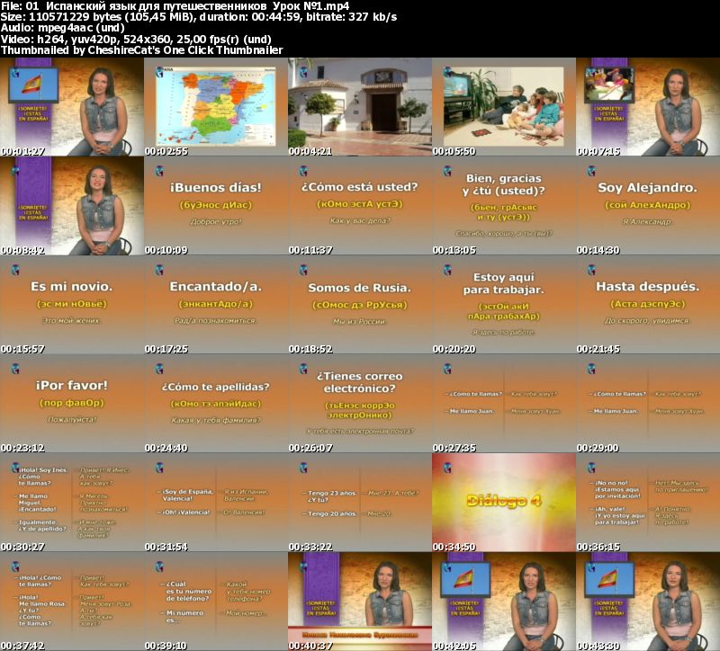Click the 'Es mi novio.' thumbnail
This screenshot has height=651, width=720.
pyautogui.click(x=71, y=305)
